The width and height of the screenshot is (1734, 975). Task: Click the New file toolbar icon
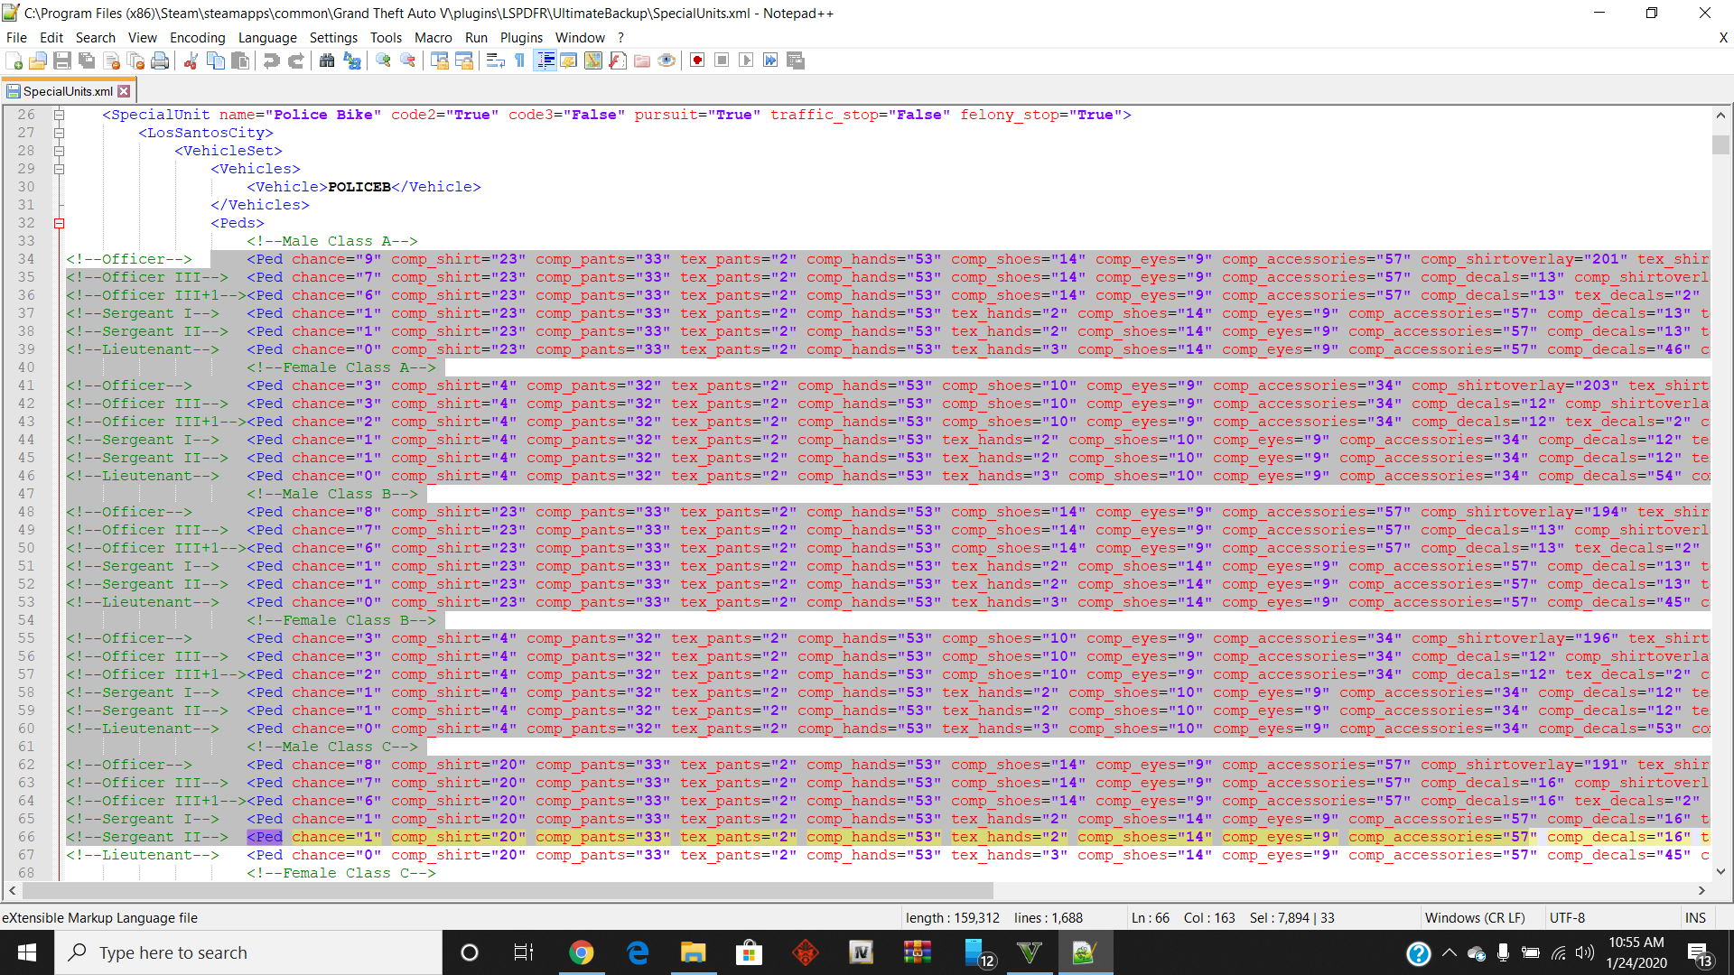pos(14,60)
